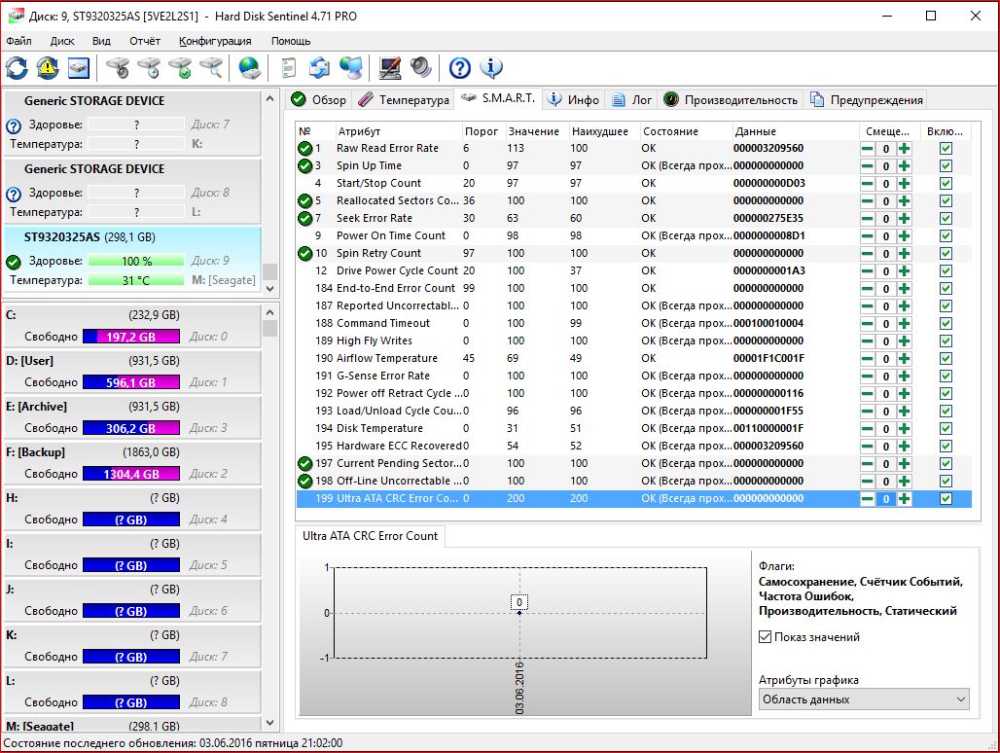The image size is (1000, 753).
Task: Click the green check icon beside Off-Line Uncorrectable
Action: coord(304,482)
